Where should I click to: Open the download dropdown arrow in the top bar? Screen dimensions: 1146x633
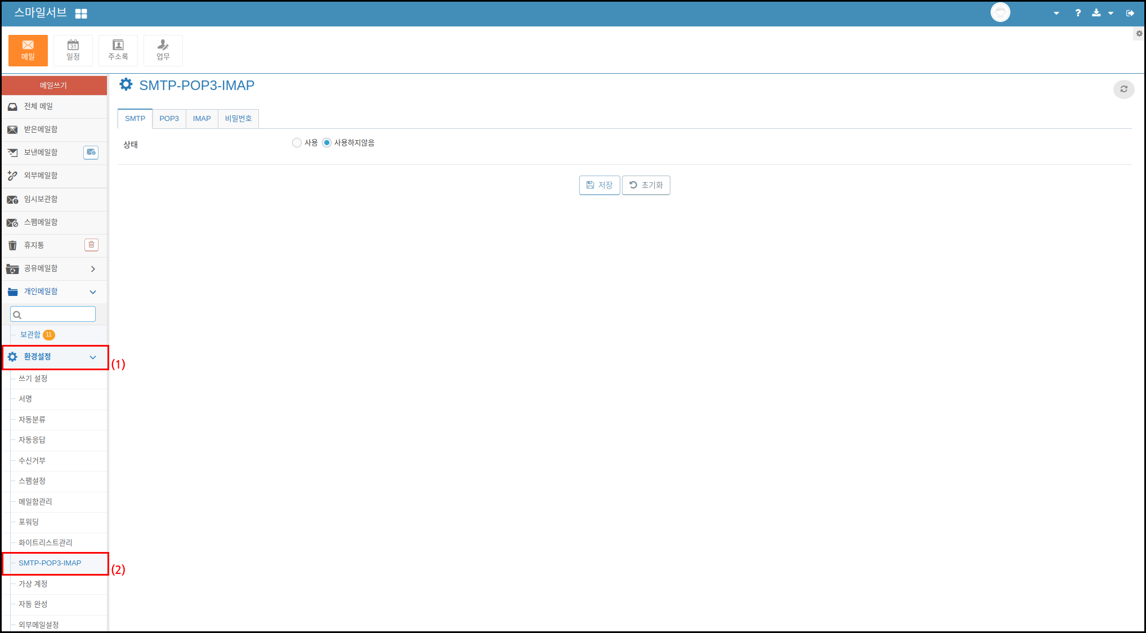1111,14
